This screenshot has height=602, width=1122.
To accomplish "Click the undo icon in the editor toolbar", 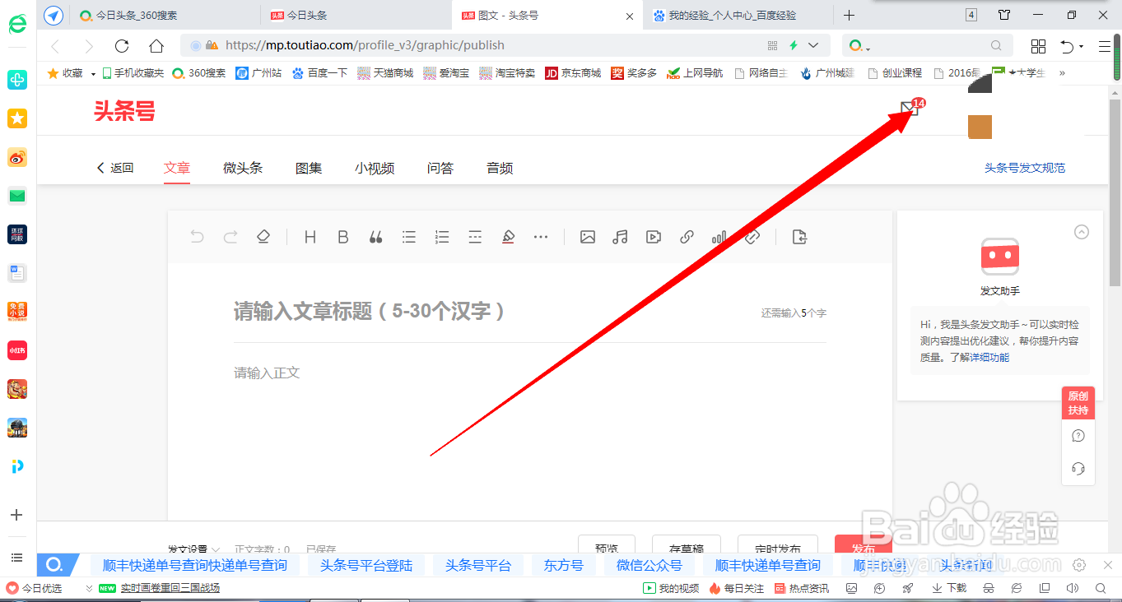I will (197, 237).
